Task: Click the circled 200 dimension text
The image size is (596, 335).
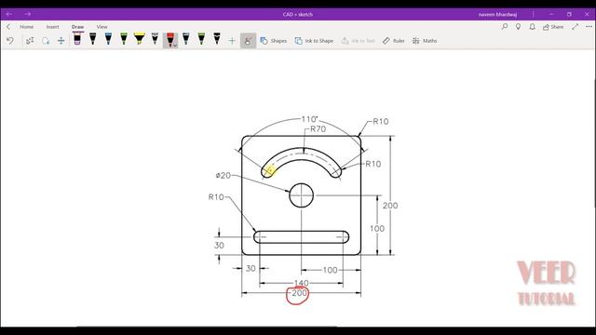Action: click(x=300, y=293)
